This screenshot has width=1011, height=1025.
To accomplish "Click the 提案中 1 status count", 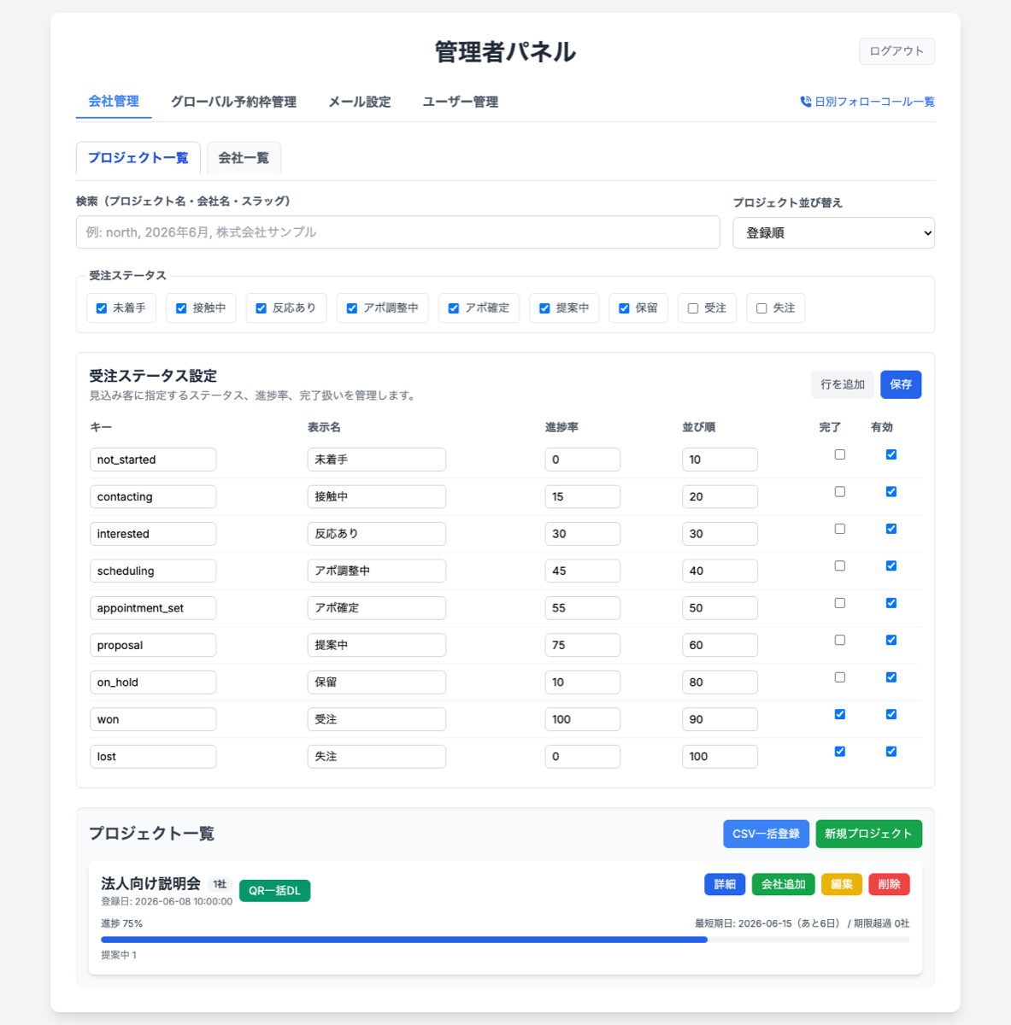I will point(119,955).
